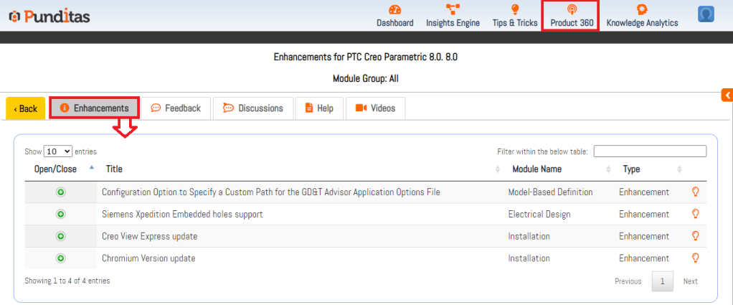Click lightbulb icon in Chromium Version update row
The width and height of the screenshot is (733, 305).
(x=694, y=258)
